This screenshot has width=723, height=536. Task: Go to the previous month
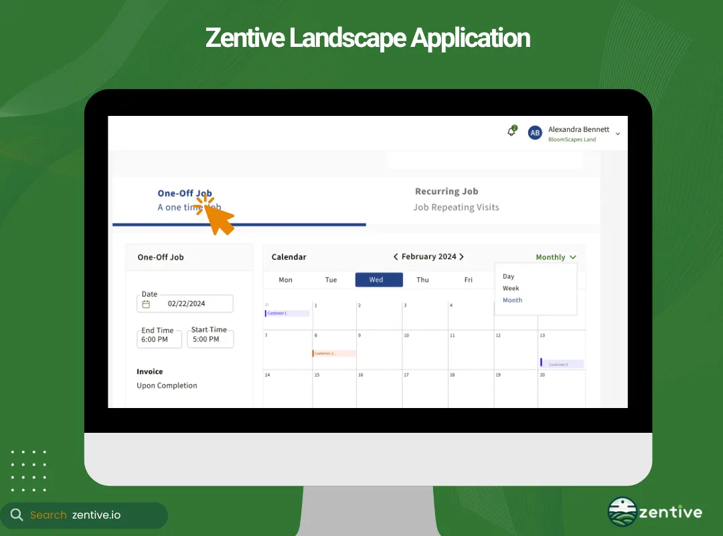[396, 256]
